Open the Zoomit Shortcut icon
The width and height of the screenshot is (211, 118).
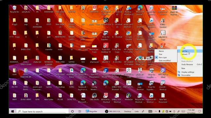(x=163, y=86)
